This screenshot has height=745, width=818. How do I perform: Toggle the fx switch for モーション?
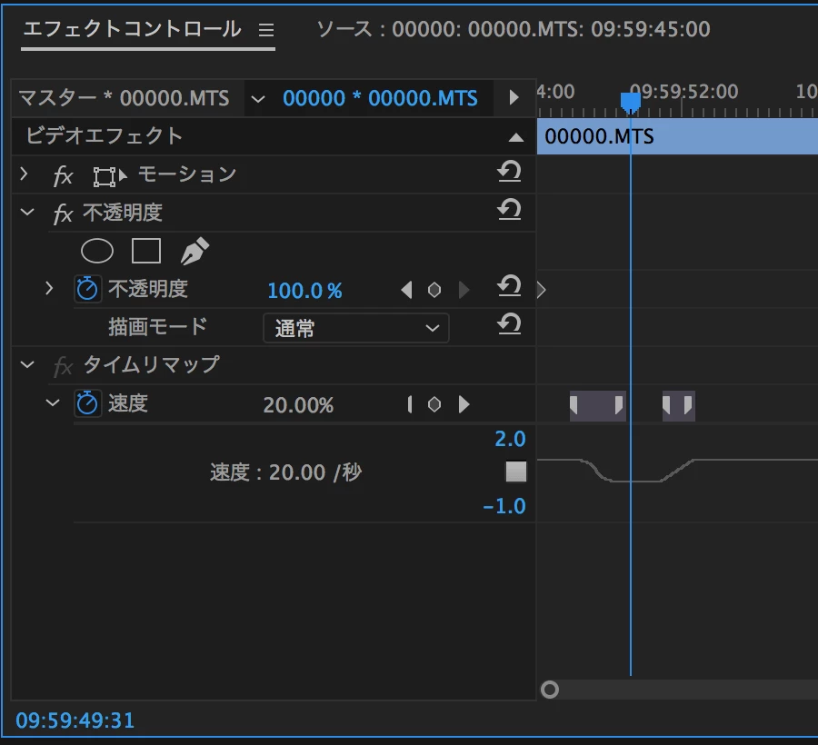63,175
